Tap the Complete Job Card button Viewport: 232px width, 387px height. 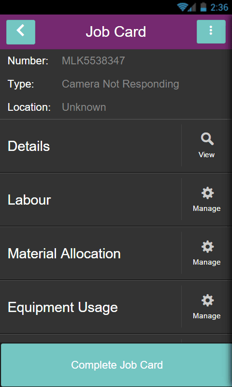point(116,365)
